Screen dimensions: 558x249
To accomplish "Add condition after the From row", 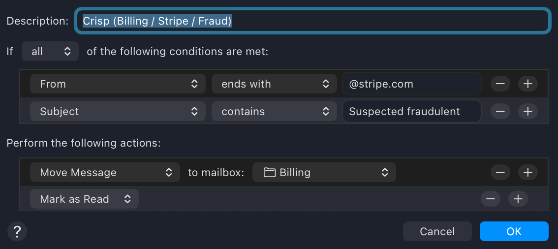I will click(x=528, y=84).
